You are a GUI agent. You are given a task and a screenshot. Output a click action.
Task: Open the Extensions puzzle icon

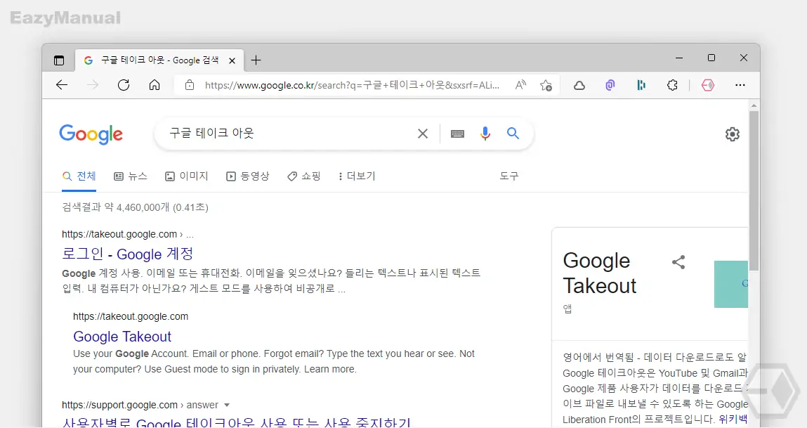pos(672,85)
